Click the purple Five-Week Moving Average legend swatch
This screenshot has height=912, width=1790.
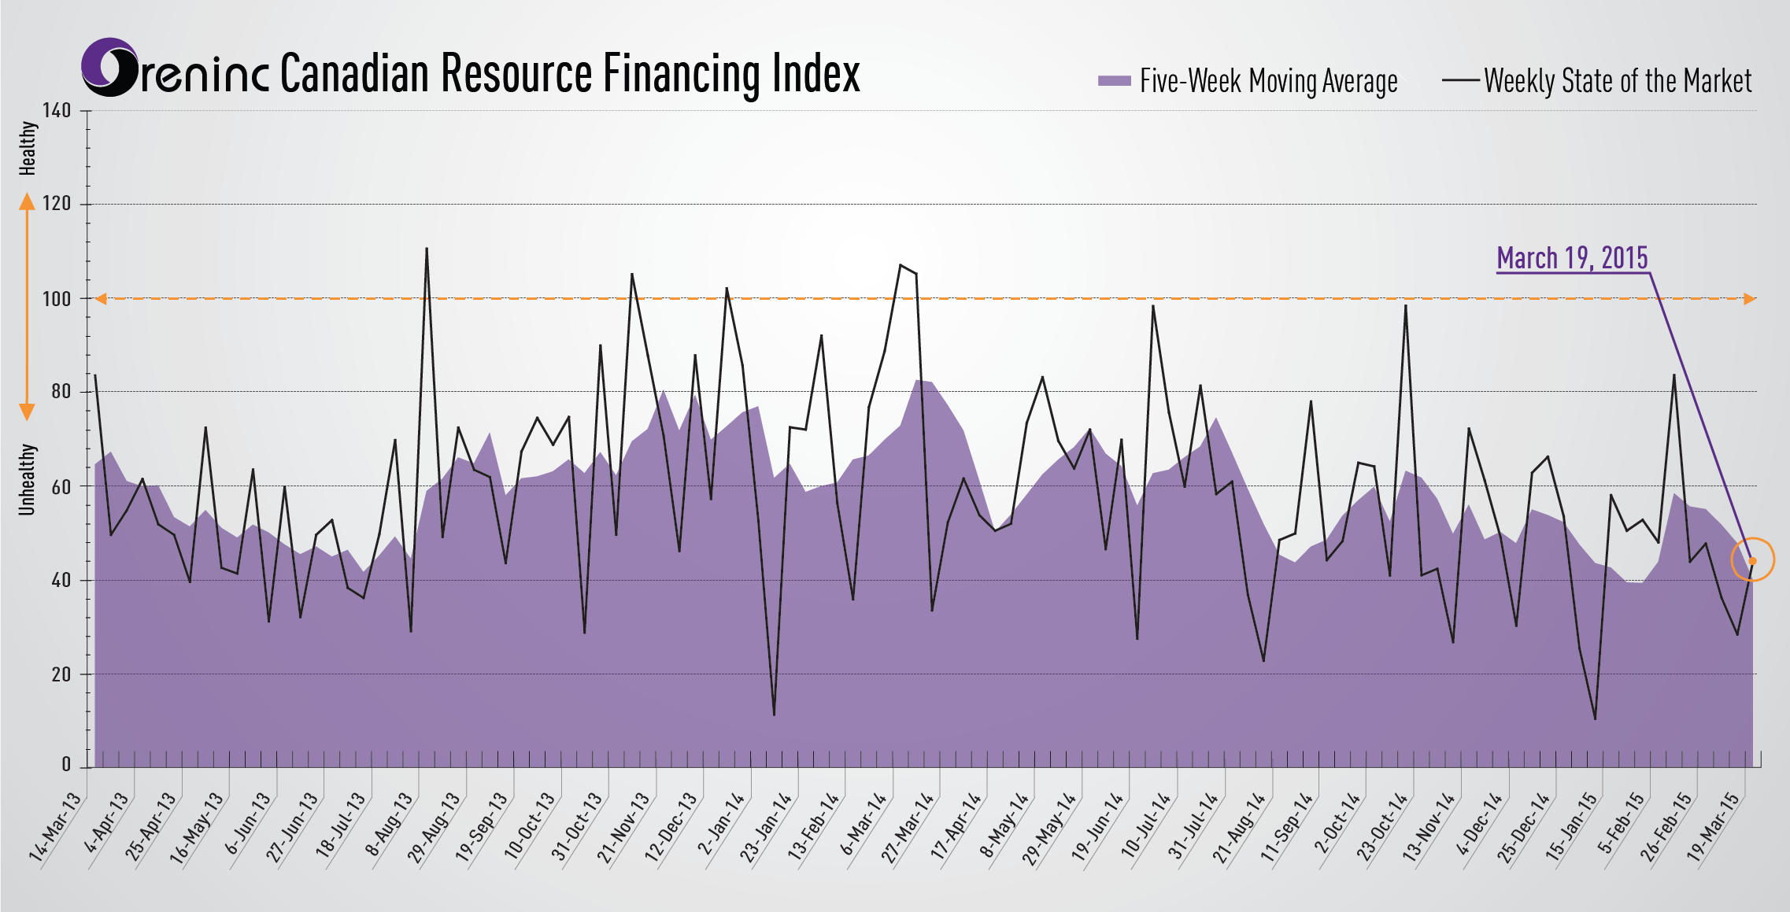coord(1114,80)
